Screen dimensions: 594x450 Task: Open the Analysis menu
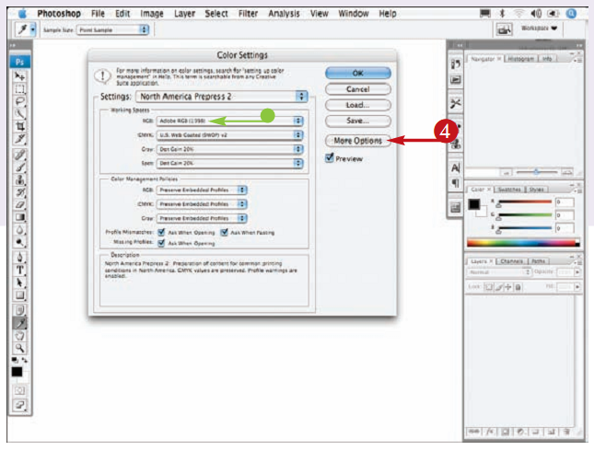[285, 14]
